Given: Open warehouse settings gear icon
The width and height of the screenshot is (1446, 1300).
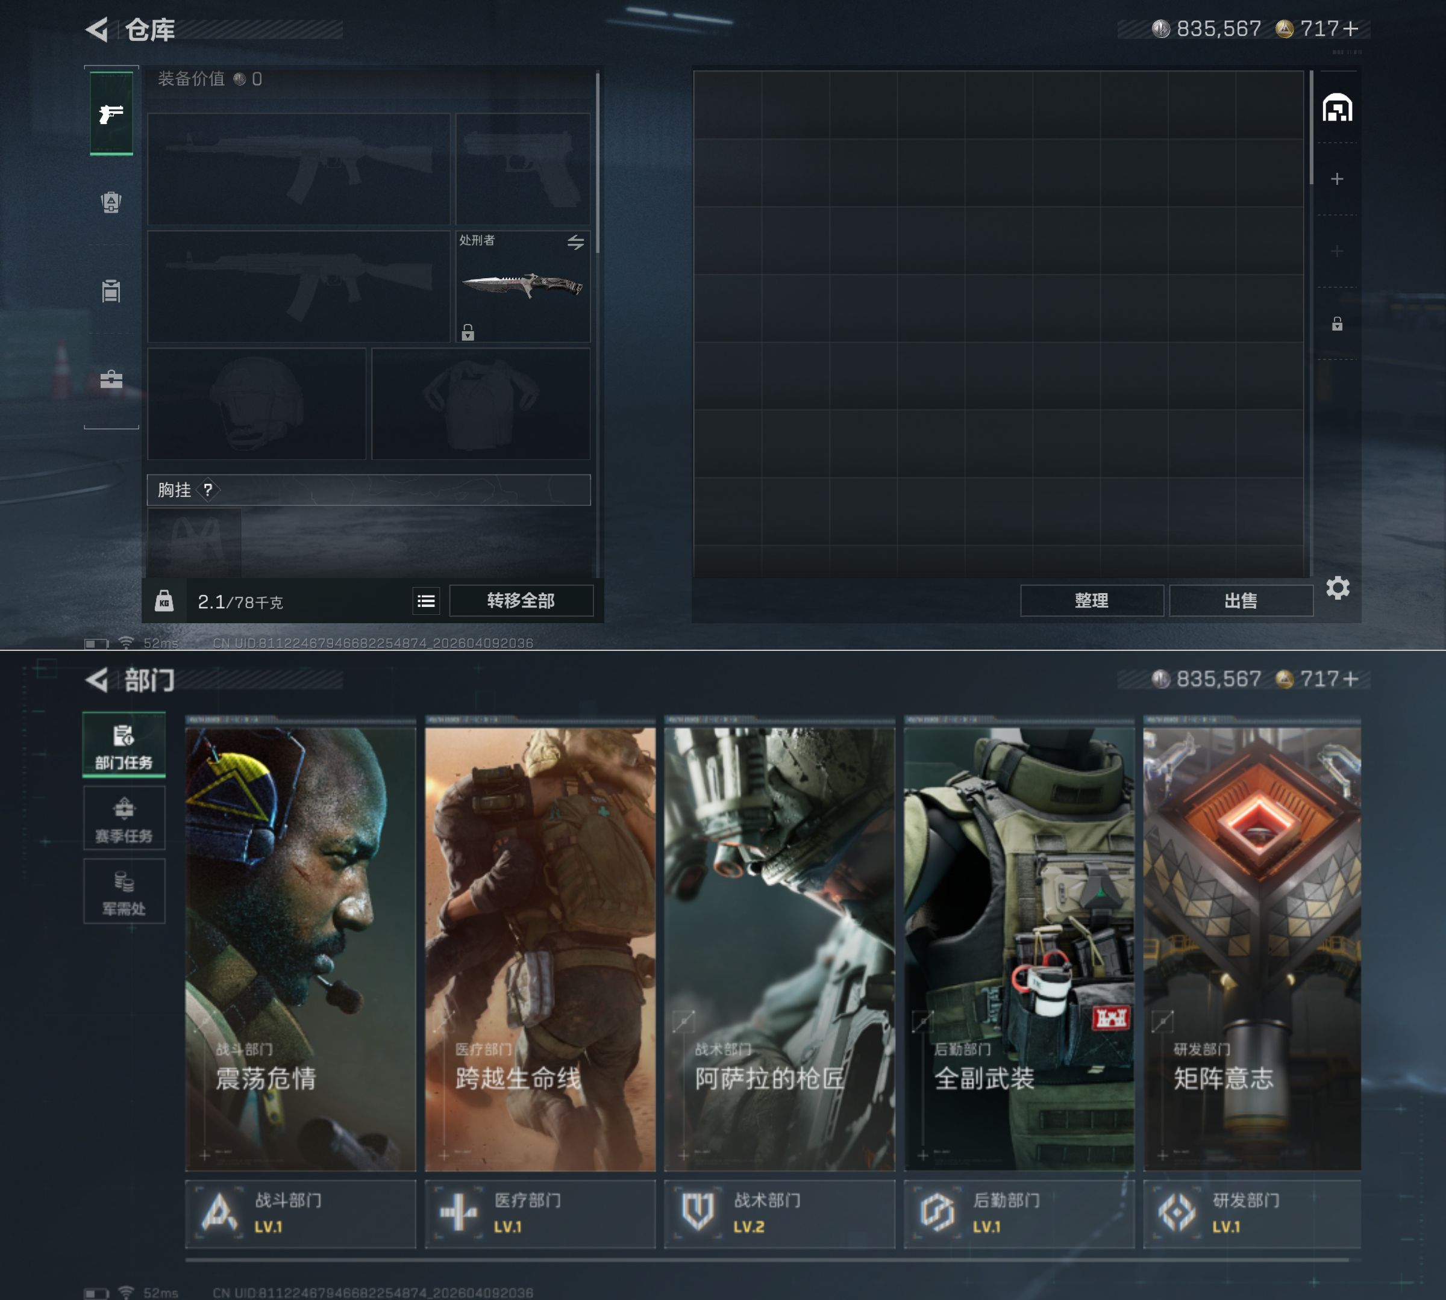Looking at the screenshot, I should coord(1338,588).
